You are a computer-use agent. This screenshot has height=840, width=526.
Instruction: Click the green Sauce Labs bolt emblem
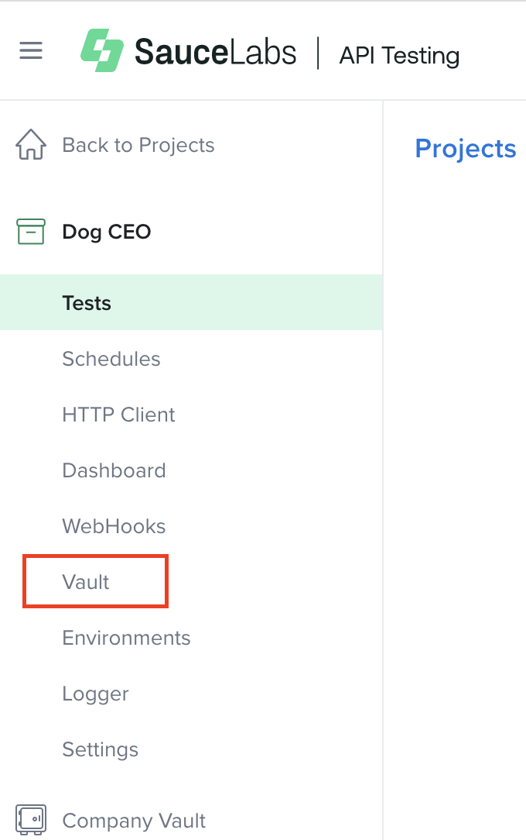click(x=101, y=48)
